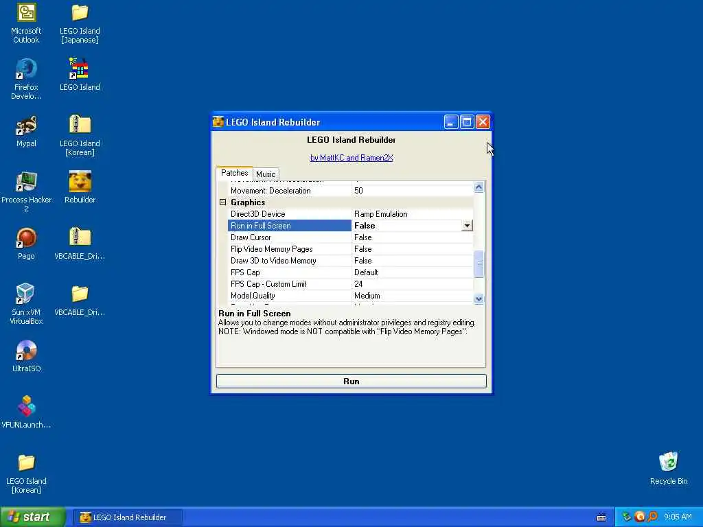Maximize the LEGO Island Rebuilder window
The height and width of the screenshot is (527, 703).
click(467, 122)
